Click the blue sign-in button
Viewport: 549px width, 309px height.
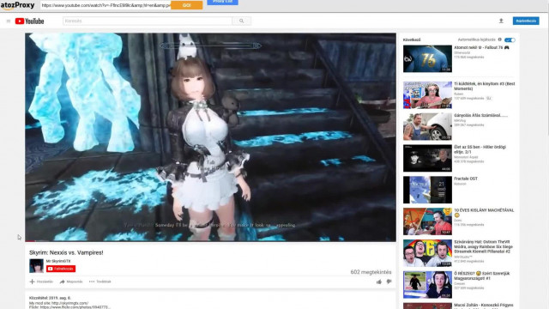point(526,21)
